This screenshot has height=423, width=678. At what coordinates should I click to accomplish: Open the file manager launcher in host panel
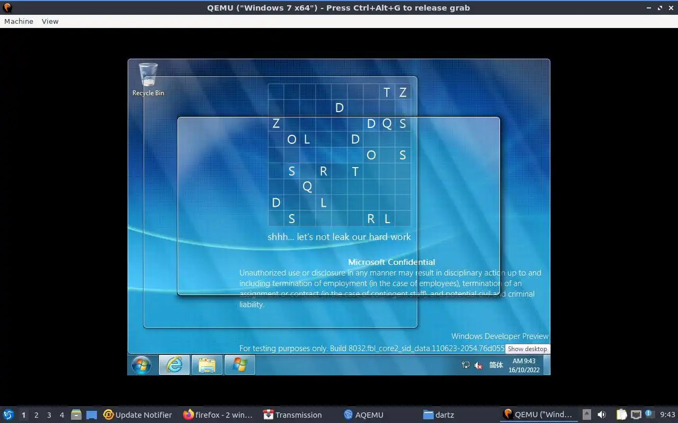point(76,415)
